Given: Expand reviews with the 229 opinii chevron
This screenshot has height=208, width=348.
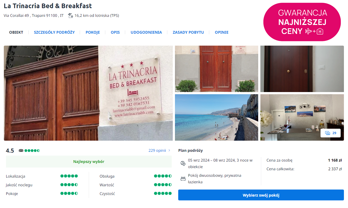Looking at the screenshot, I should click(x=170, y=150).
